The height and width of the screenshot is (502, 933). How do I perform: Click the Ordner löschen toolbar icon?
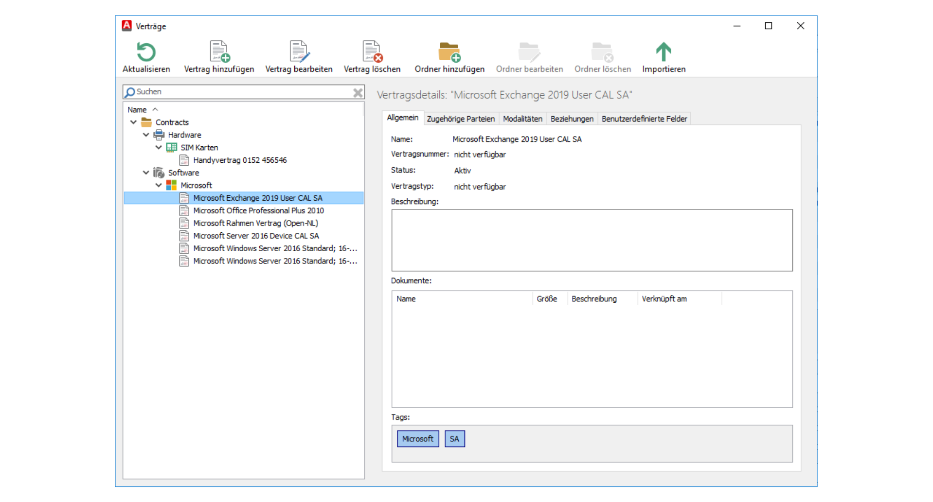[602, 52]
